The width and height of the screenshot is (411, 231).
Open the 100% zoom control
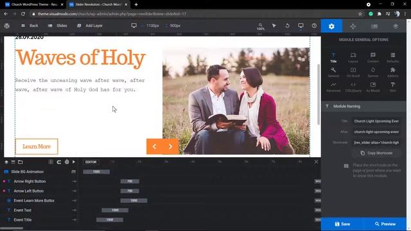pos(260,26)
